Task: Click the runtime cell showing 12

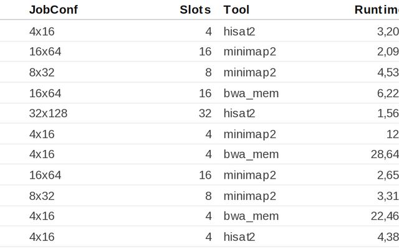Action: pos(392,134)
